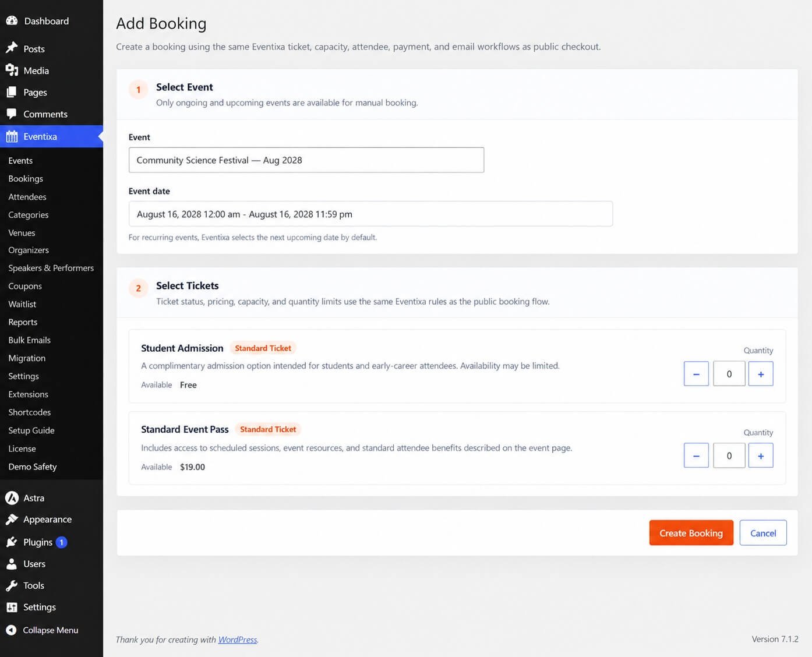
Task: Click the Add Booking page title
Action: 161,23
